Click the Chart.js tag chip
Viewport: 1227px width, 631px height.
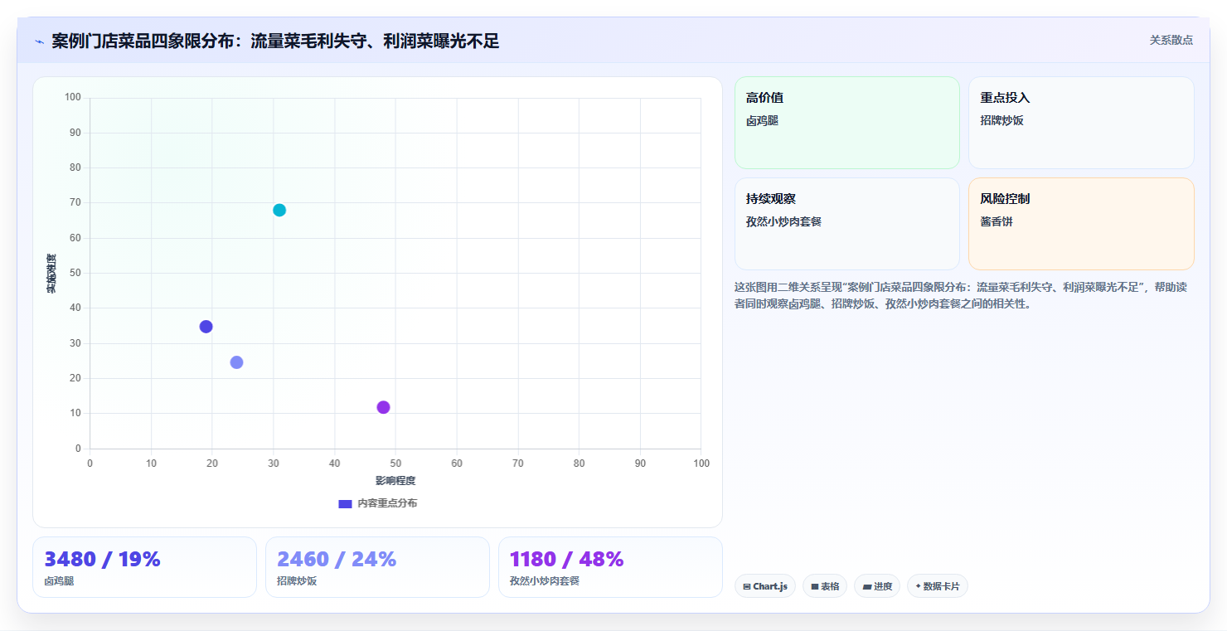coord(764,586)
